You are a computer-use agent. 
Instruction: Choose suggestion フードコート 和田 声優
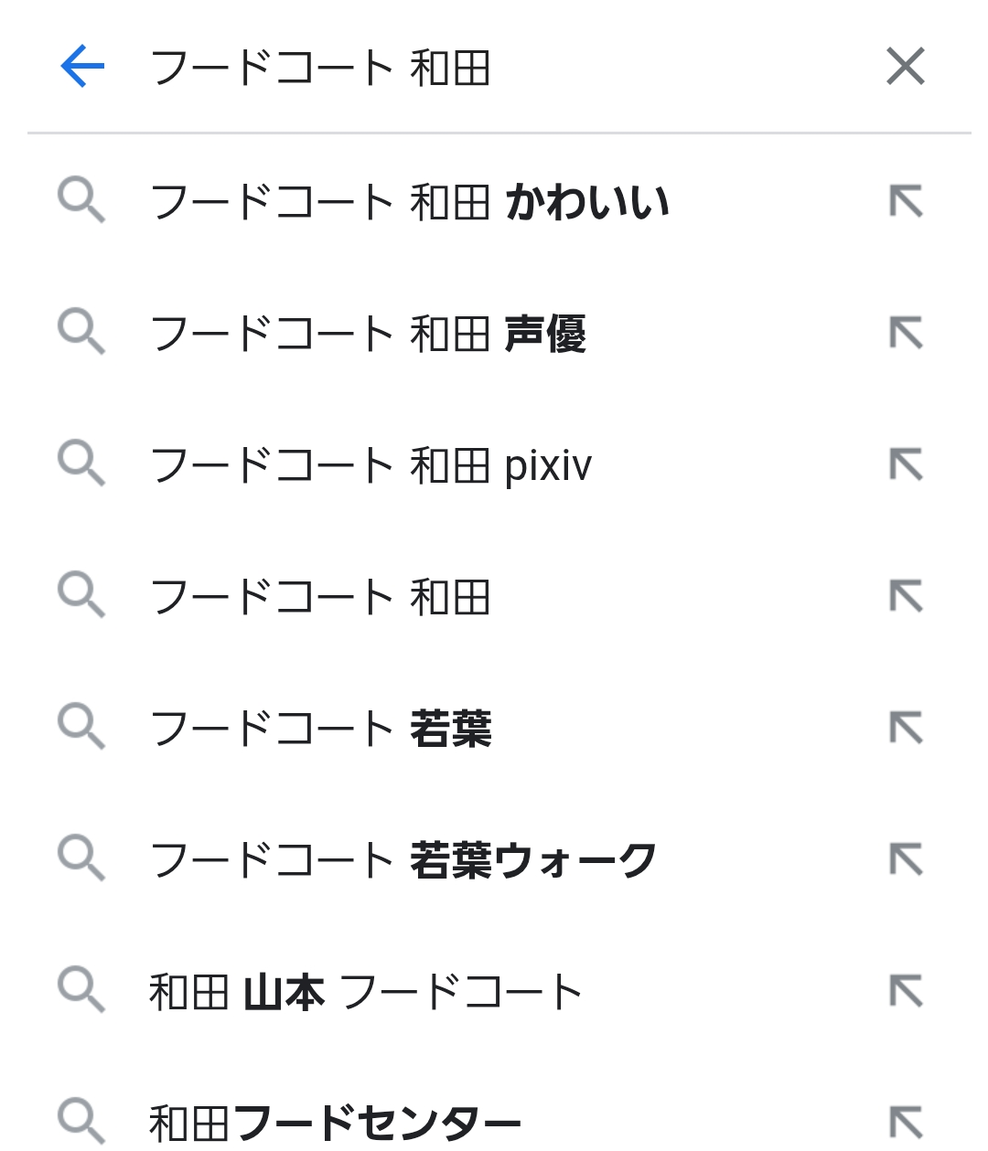pos(367,334)
